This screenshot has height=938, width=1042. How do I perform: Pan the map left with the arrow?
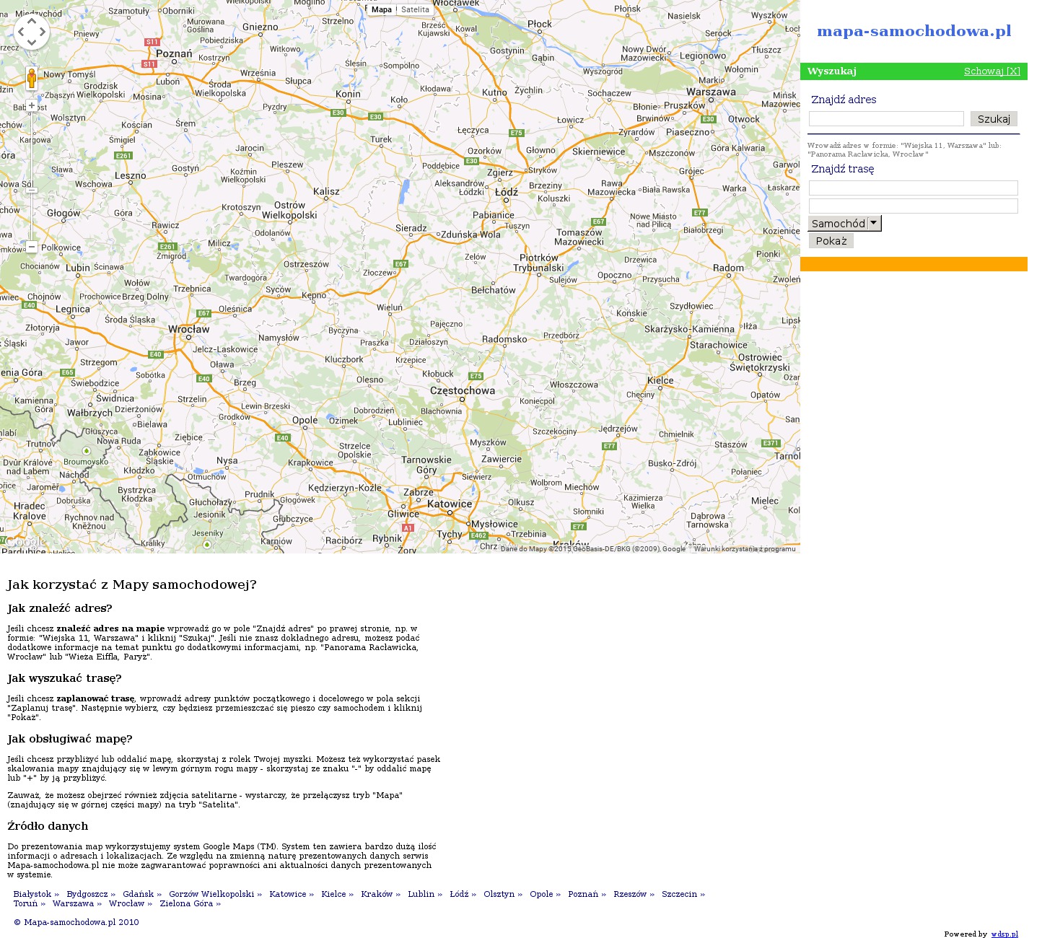(x=22, y=32)
